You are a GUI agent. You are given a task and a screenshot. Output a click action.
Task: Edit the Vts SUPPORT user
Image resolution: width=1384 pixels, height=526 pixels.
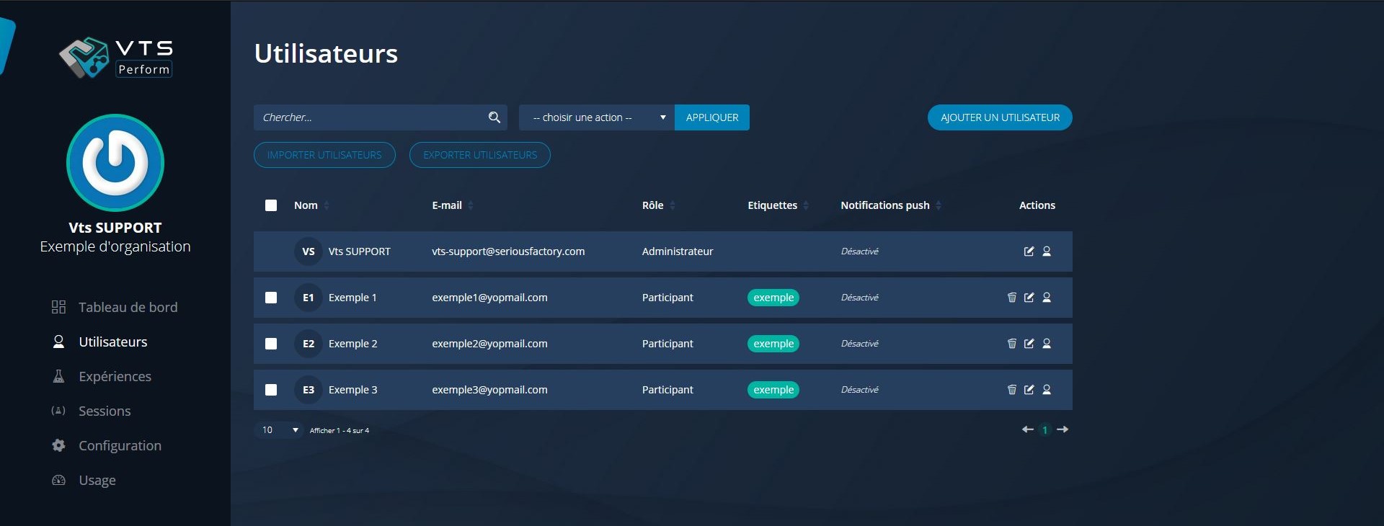tap(1029, 251)
